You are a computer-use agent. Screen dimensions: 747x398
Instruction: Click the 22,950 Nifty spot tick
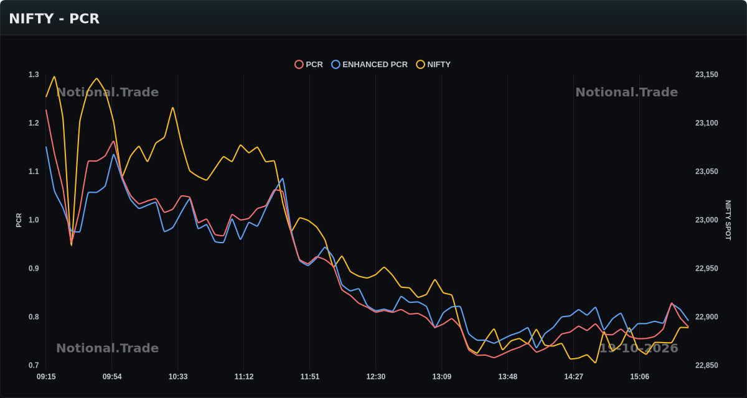707,269
